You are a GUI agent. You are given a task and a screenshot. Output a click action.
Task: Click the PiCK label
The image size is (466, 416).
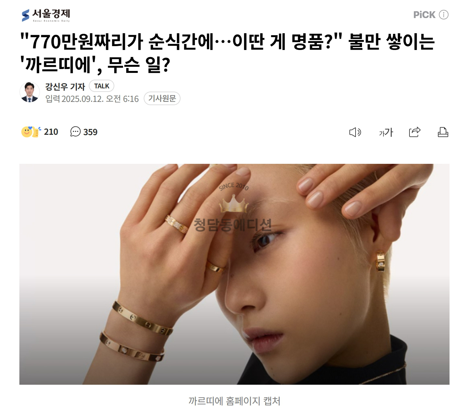425,15
